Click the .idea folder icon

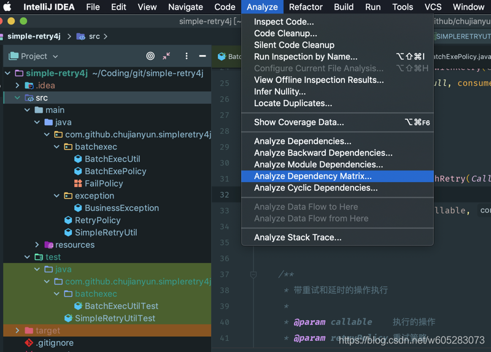(x=29, y=85)
